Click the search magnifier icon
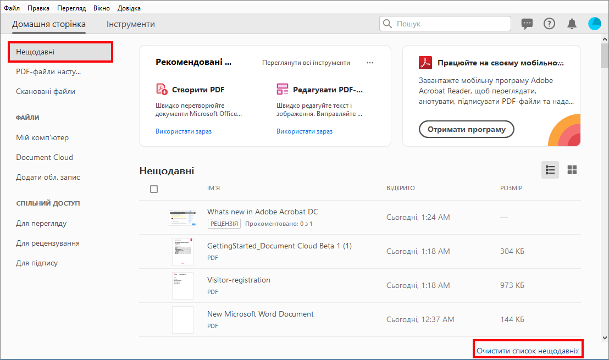The height and width of the screenshot is (360, 609). point(387,24)
